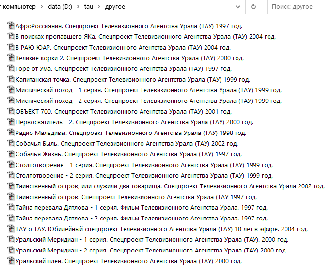Click icon of Мистический поход - 2 серия
The width and height of the screenshot is (332, 269).
(11, 101)
